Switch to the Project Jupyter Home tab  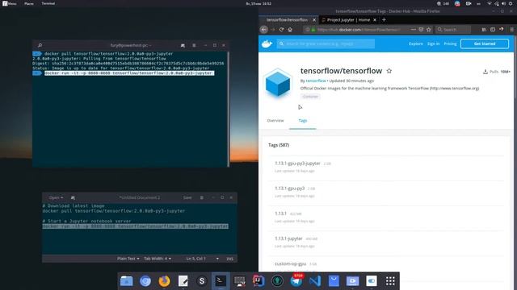click(x=348, y=19)
